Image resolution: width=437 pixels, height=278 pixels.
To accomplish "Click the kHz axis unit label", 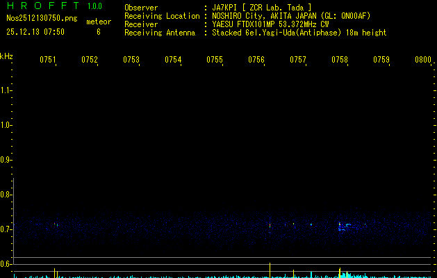I will pyautogui.click(x=6, y=56).
